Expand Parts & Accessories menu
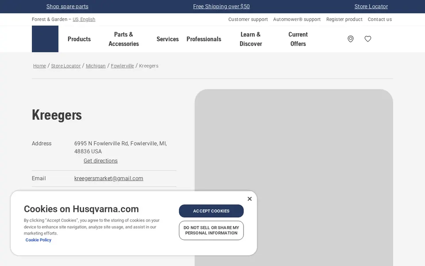 [x=124, y=39]
